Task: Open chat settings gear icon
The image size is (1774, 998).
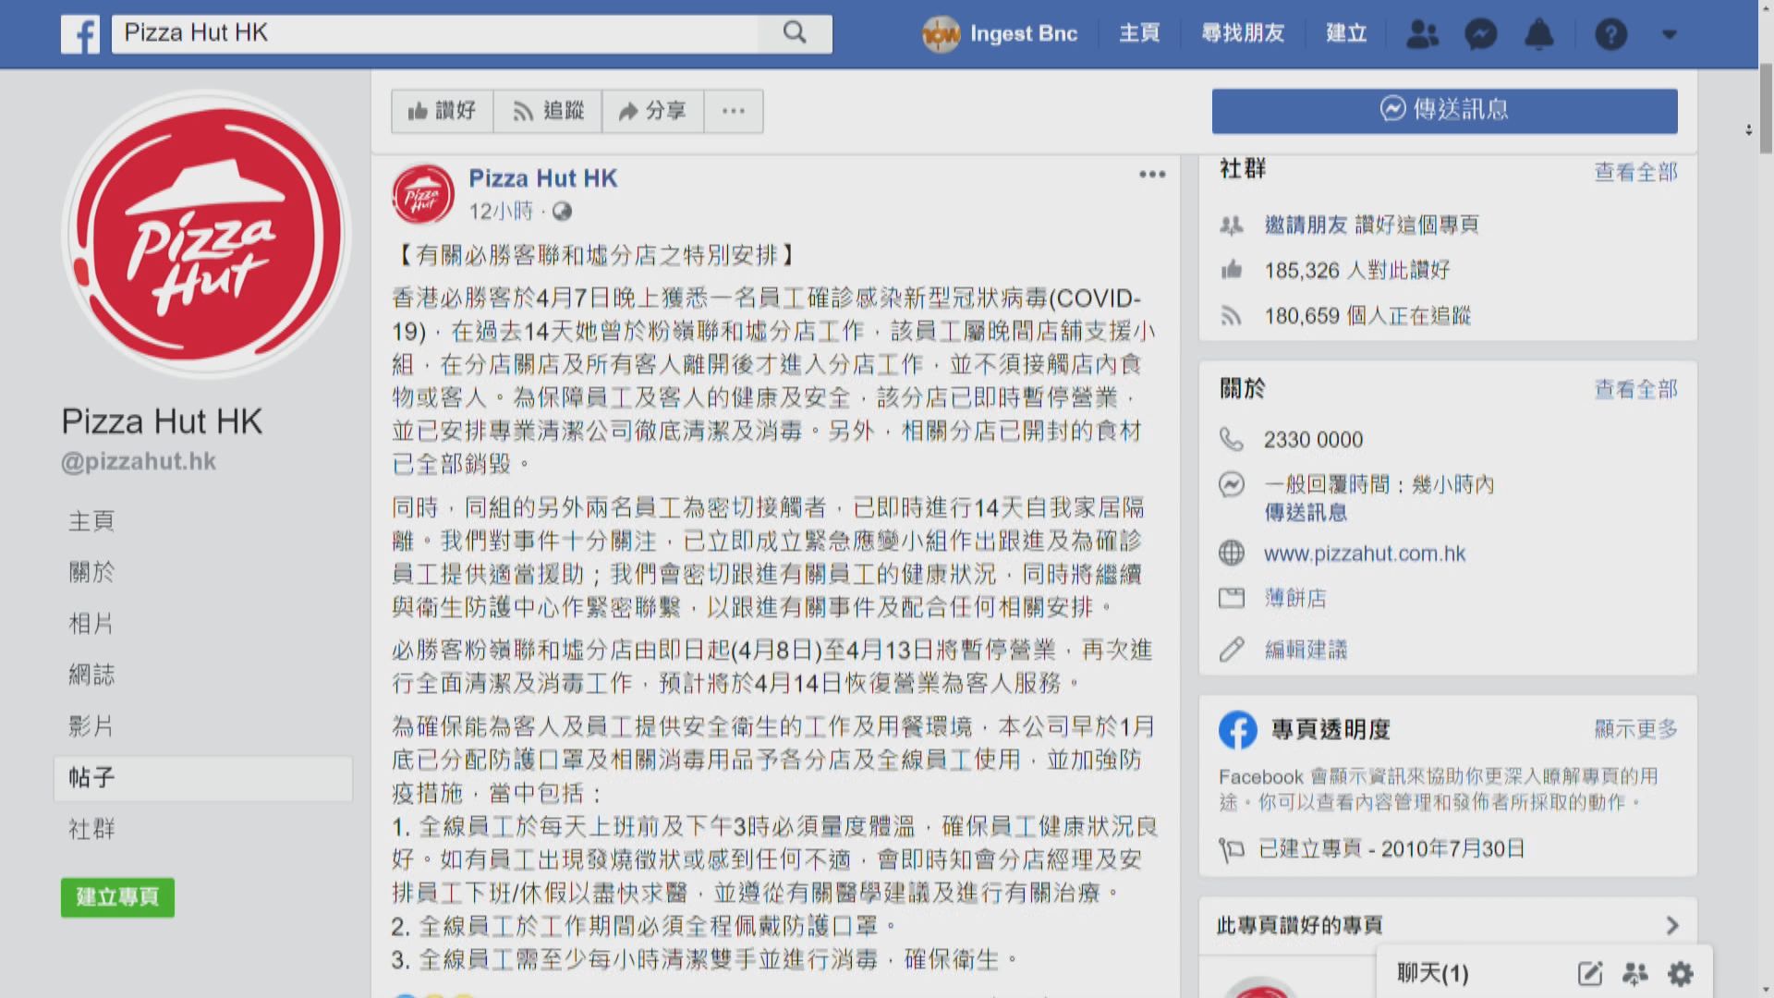Action: [x=1680, y=973]
